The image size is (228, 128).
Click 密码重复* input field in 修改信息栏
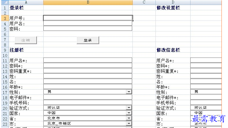(206, 71)
